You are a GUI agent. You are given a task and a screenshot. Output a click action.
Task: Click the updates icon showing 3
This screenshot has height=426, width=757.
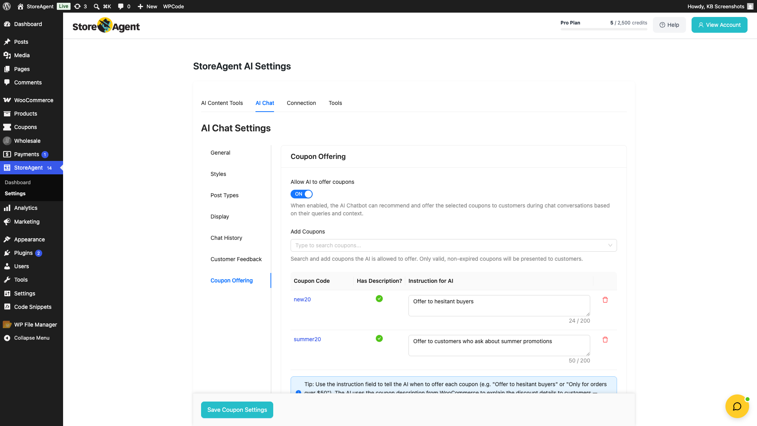pyautogui.click(x=77, y=6)
